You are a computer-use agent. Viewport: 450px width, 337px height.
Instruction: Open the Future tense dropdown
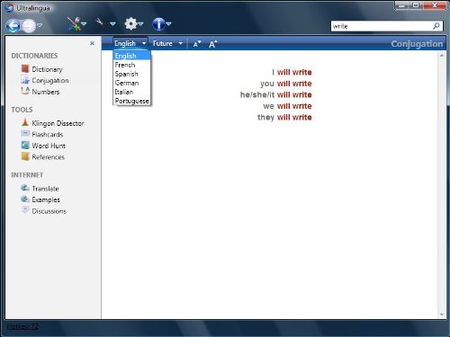pos(167,43)
